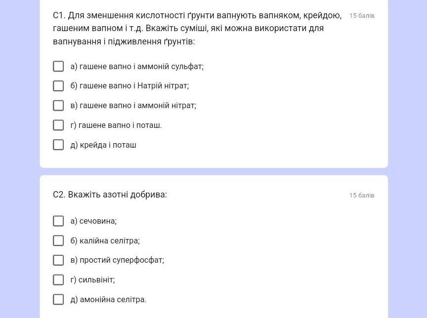Click the label 'д) амонійна селітра.'
Viewport: 427px width, 318px height.
(108, 299)
